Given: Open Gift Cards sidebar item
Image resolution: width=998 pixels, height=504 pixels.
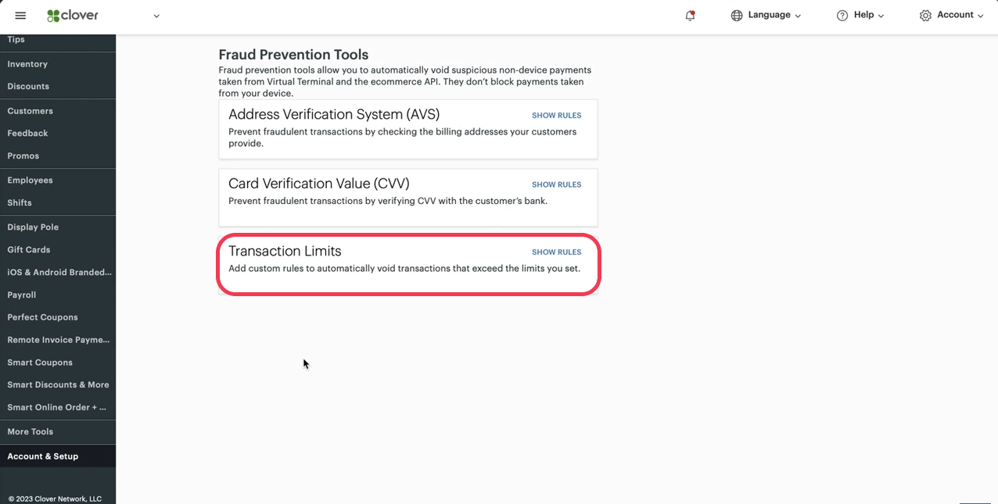Looking at the screenshot, I should click(x=29, y=250).
